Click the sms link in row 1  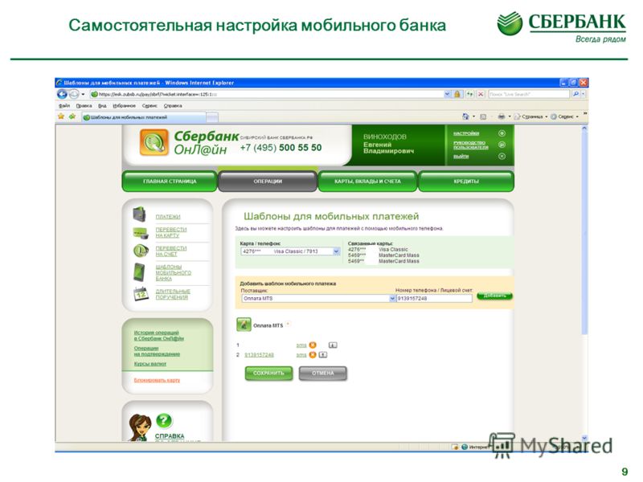301,345
